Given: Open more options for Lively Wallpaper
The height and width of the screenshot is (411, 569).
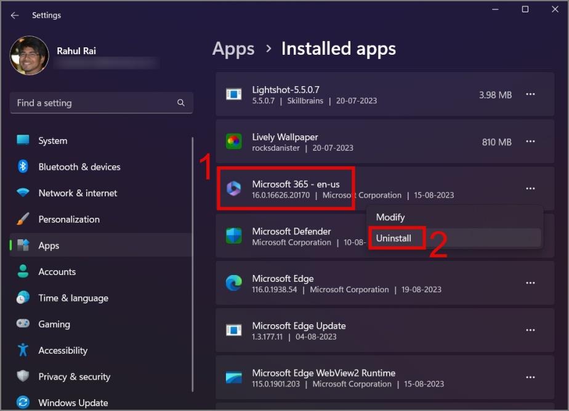Looking at the screenshot, I should (x=530, y=142).
